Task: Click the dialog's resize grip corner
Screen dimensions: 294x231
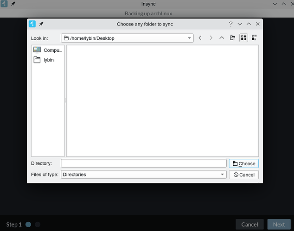Action: pos(261,181)
